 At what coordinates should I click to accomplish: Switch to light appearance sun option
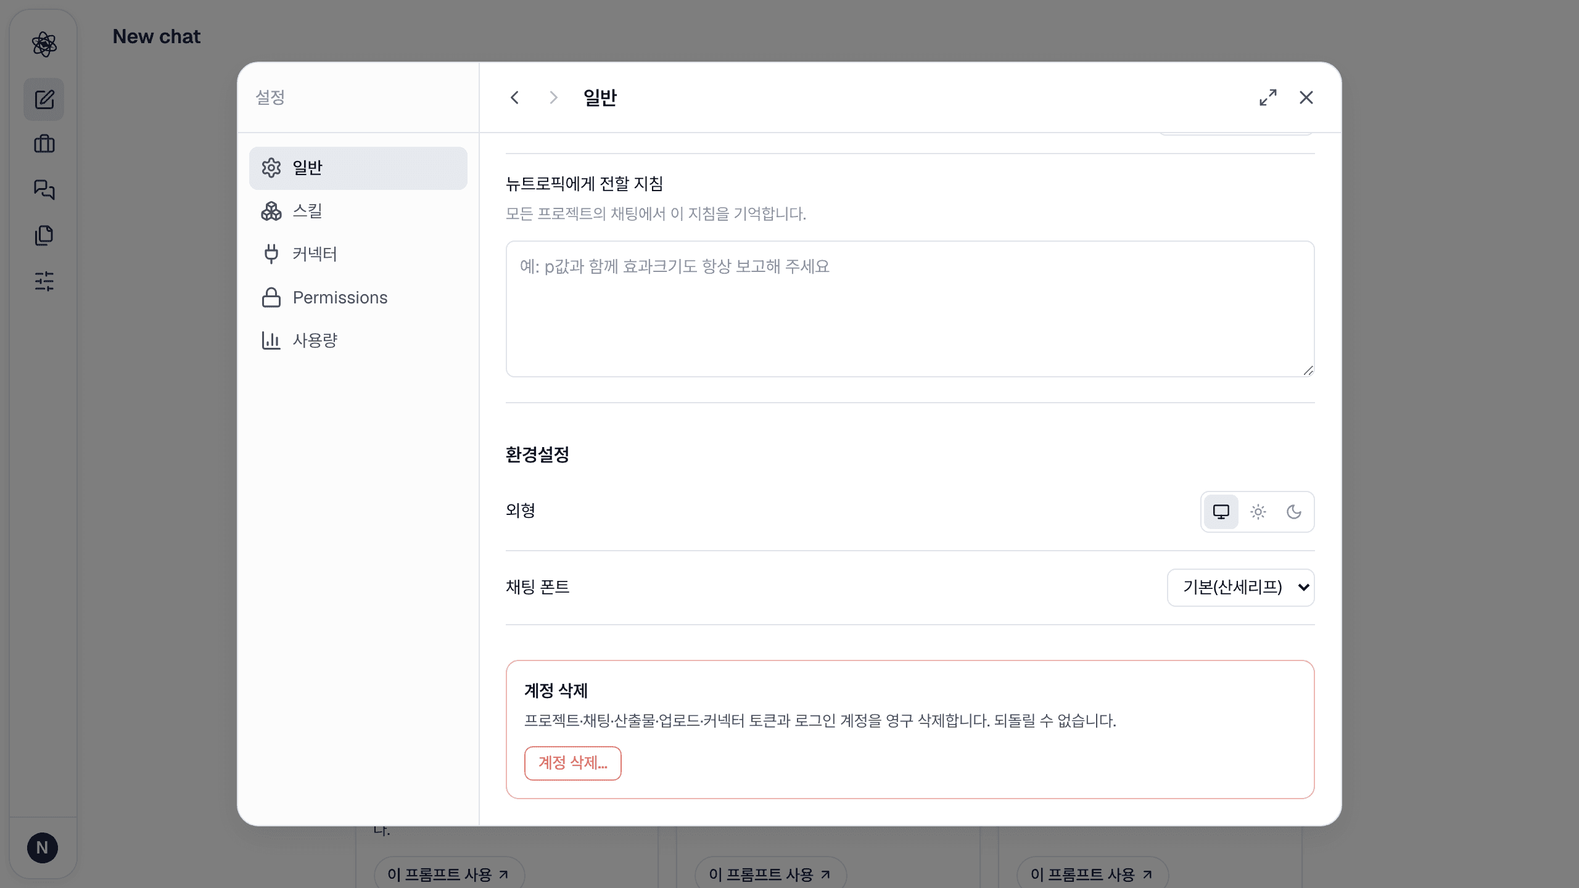pyautogui.click(x=1258, y=512)
